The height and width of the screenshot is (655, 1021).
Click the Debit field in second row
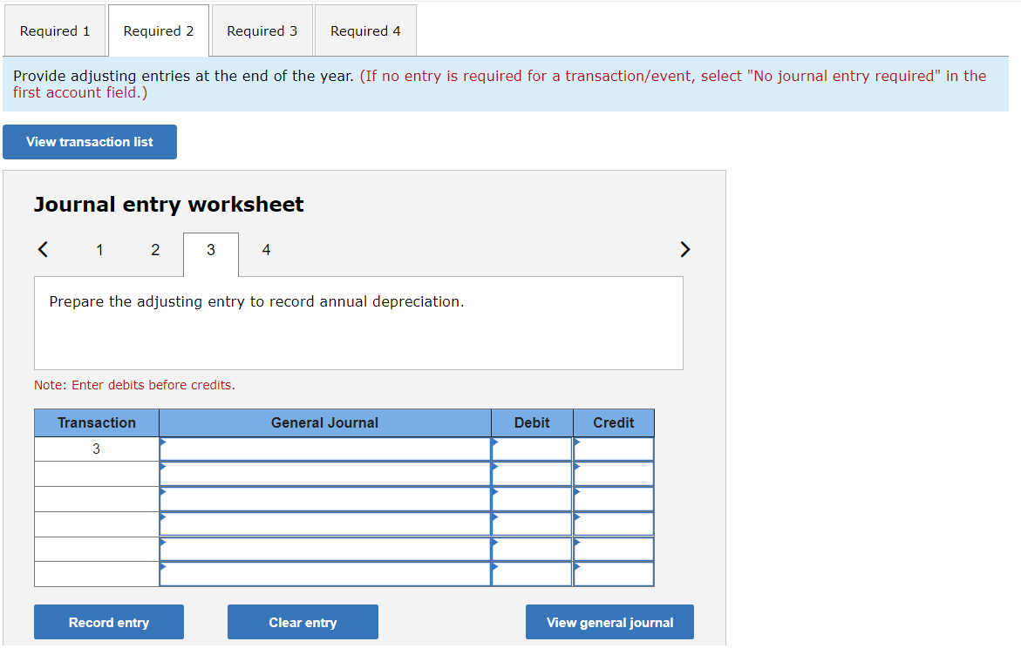point(532,474)
